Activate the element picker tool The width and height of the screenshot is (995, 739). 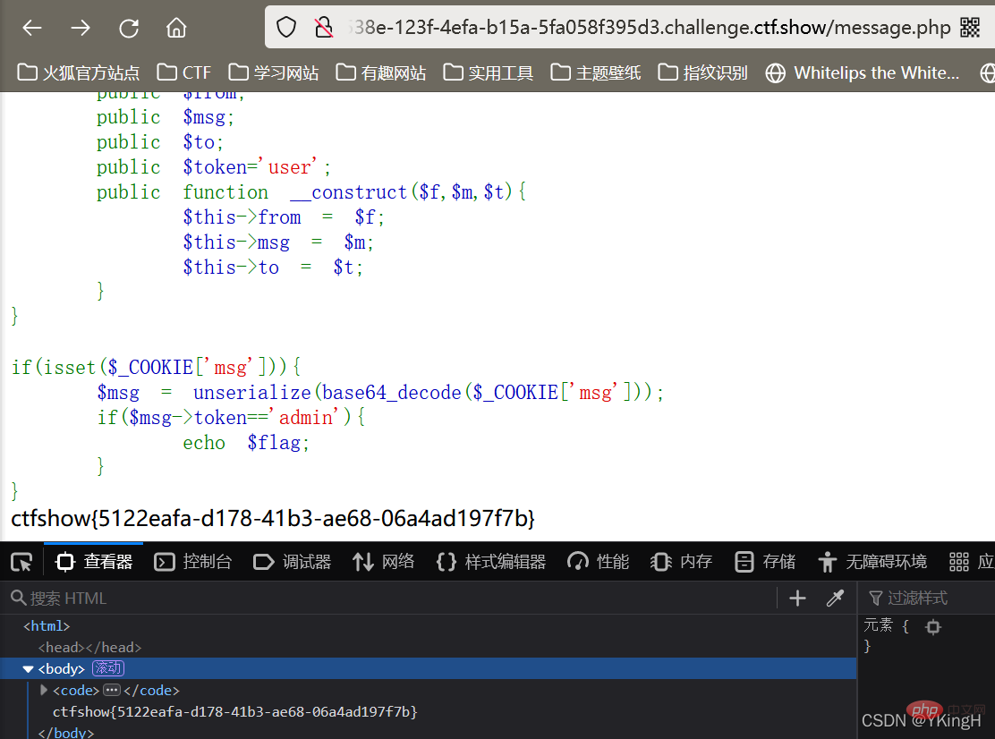(x=21, y=562)
